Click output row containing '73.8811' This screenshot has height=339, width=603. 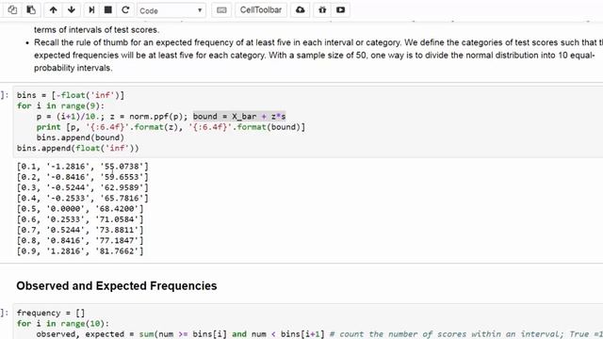click(x=80, y=230)
